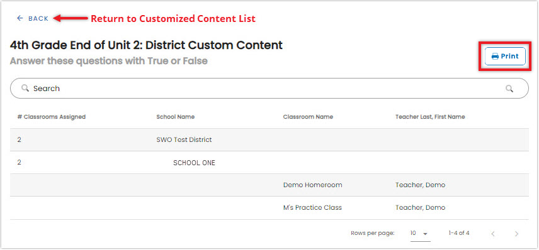Click the Print button
Screen dimensions: 539x250
tap(505, 57)
